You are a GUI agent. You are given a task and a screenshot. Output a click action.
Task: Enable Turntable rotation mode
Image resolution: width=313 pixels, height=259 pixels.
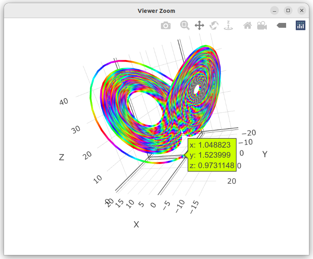[228, 26]
